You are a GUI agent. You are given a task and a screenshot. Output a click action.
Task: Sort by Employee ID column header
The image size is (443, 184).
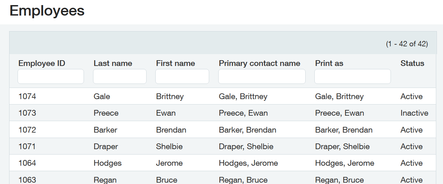(x=42, y=63)
